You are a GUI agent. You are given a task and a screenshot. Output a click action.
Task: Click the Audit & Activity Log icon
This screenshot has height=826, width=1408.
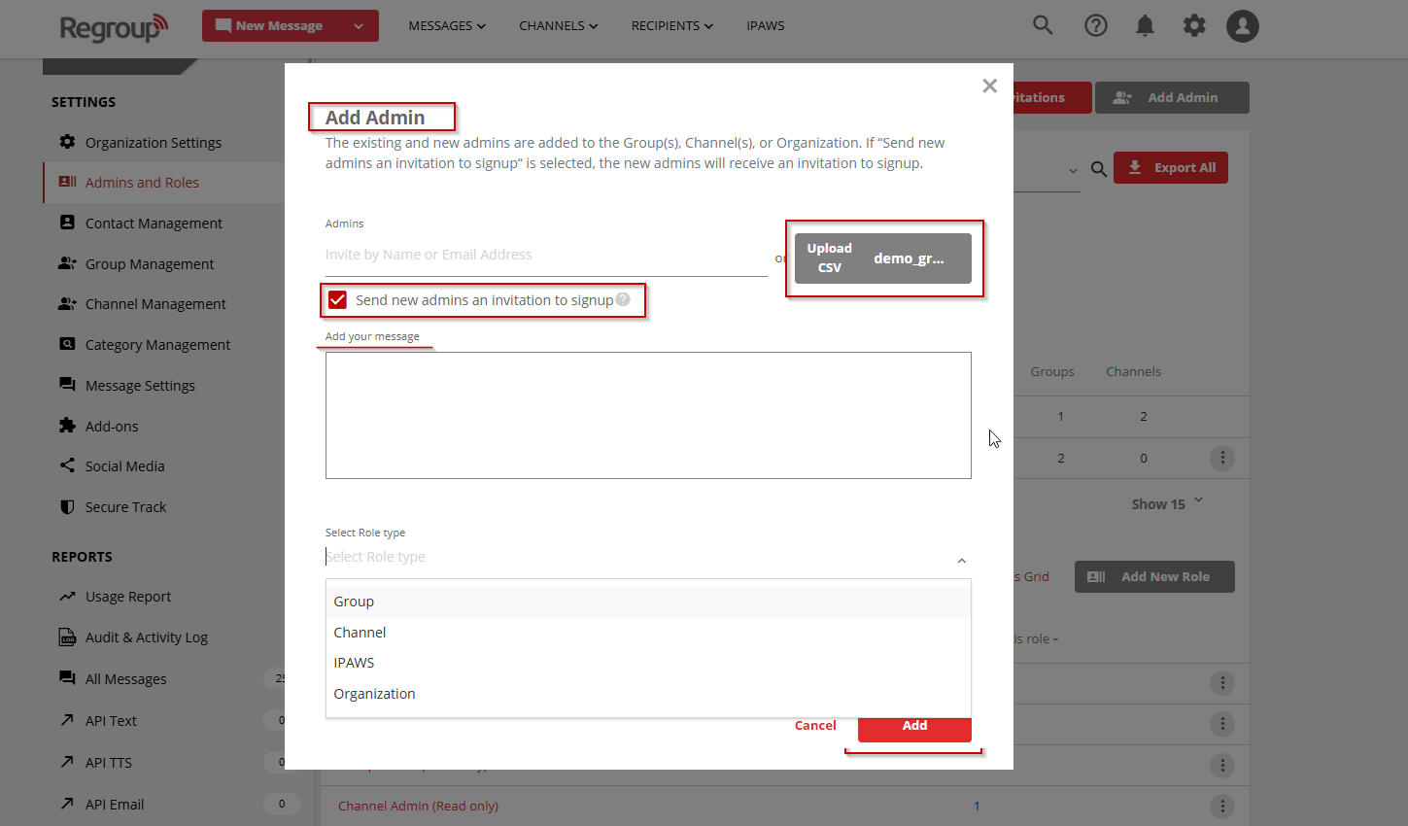pyautogui.click(x=67, y=637)
